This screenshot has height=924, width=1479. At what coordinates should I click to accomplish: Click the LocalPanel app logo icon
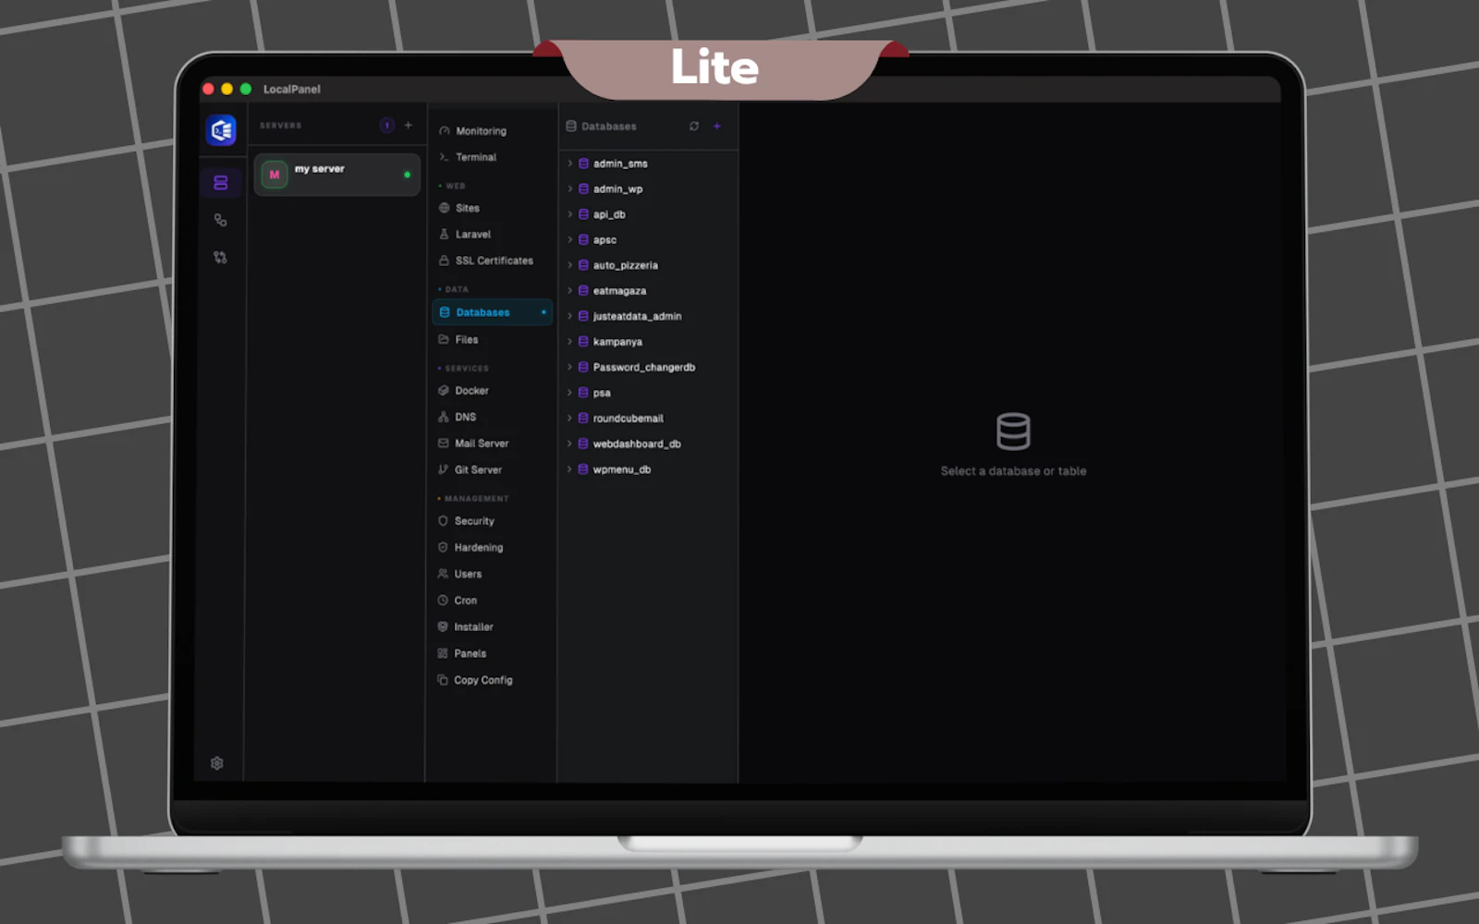221,130
